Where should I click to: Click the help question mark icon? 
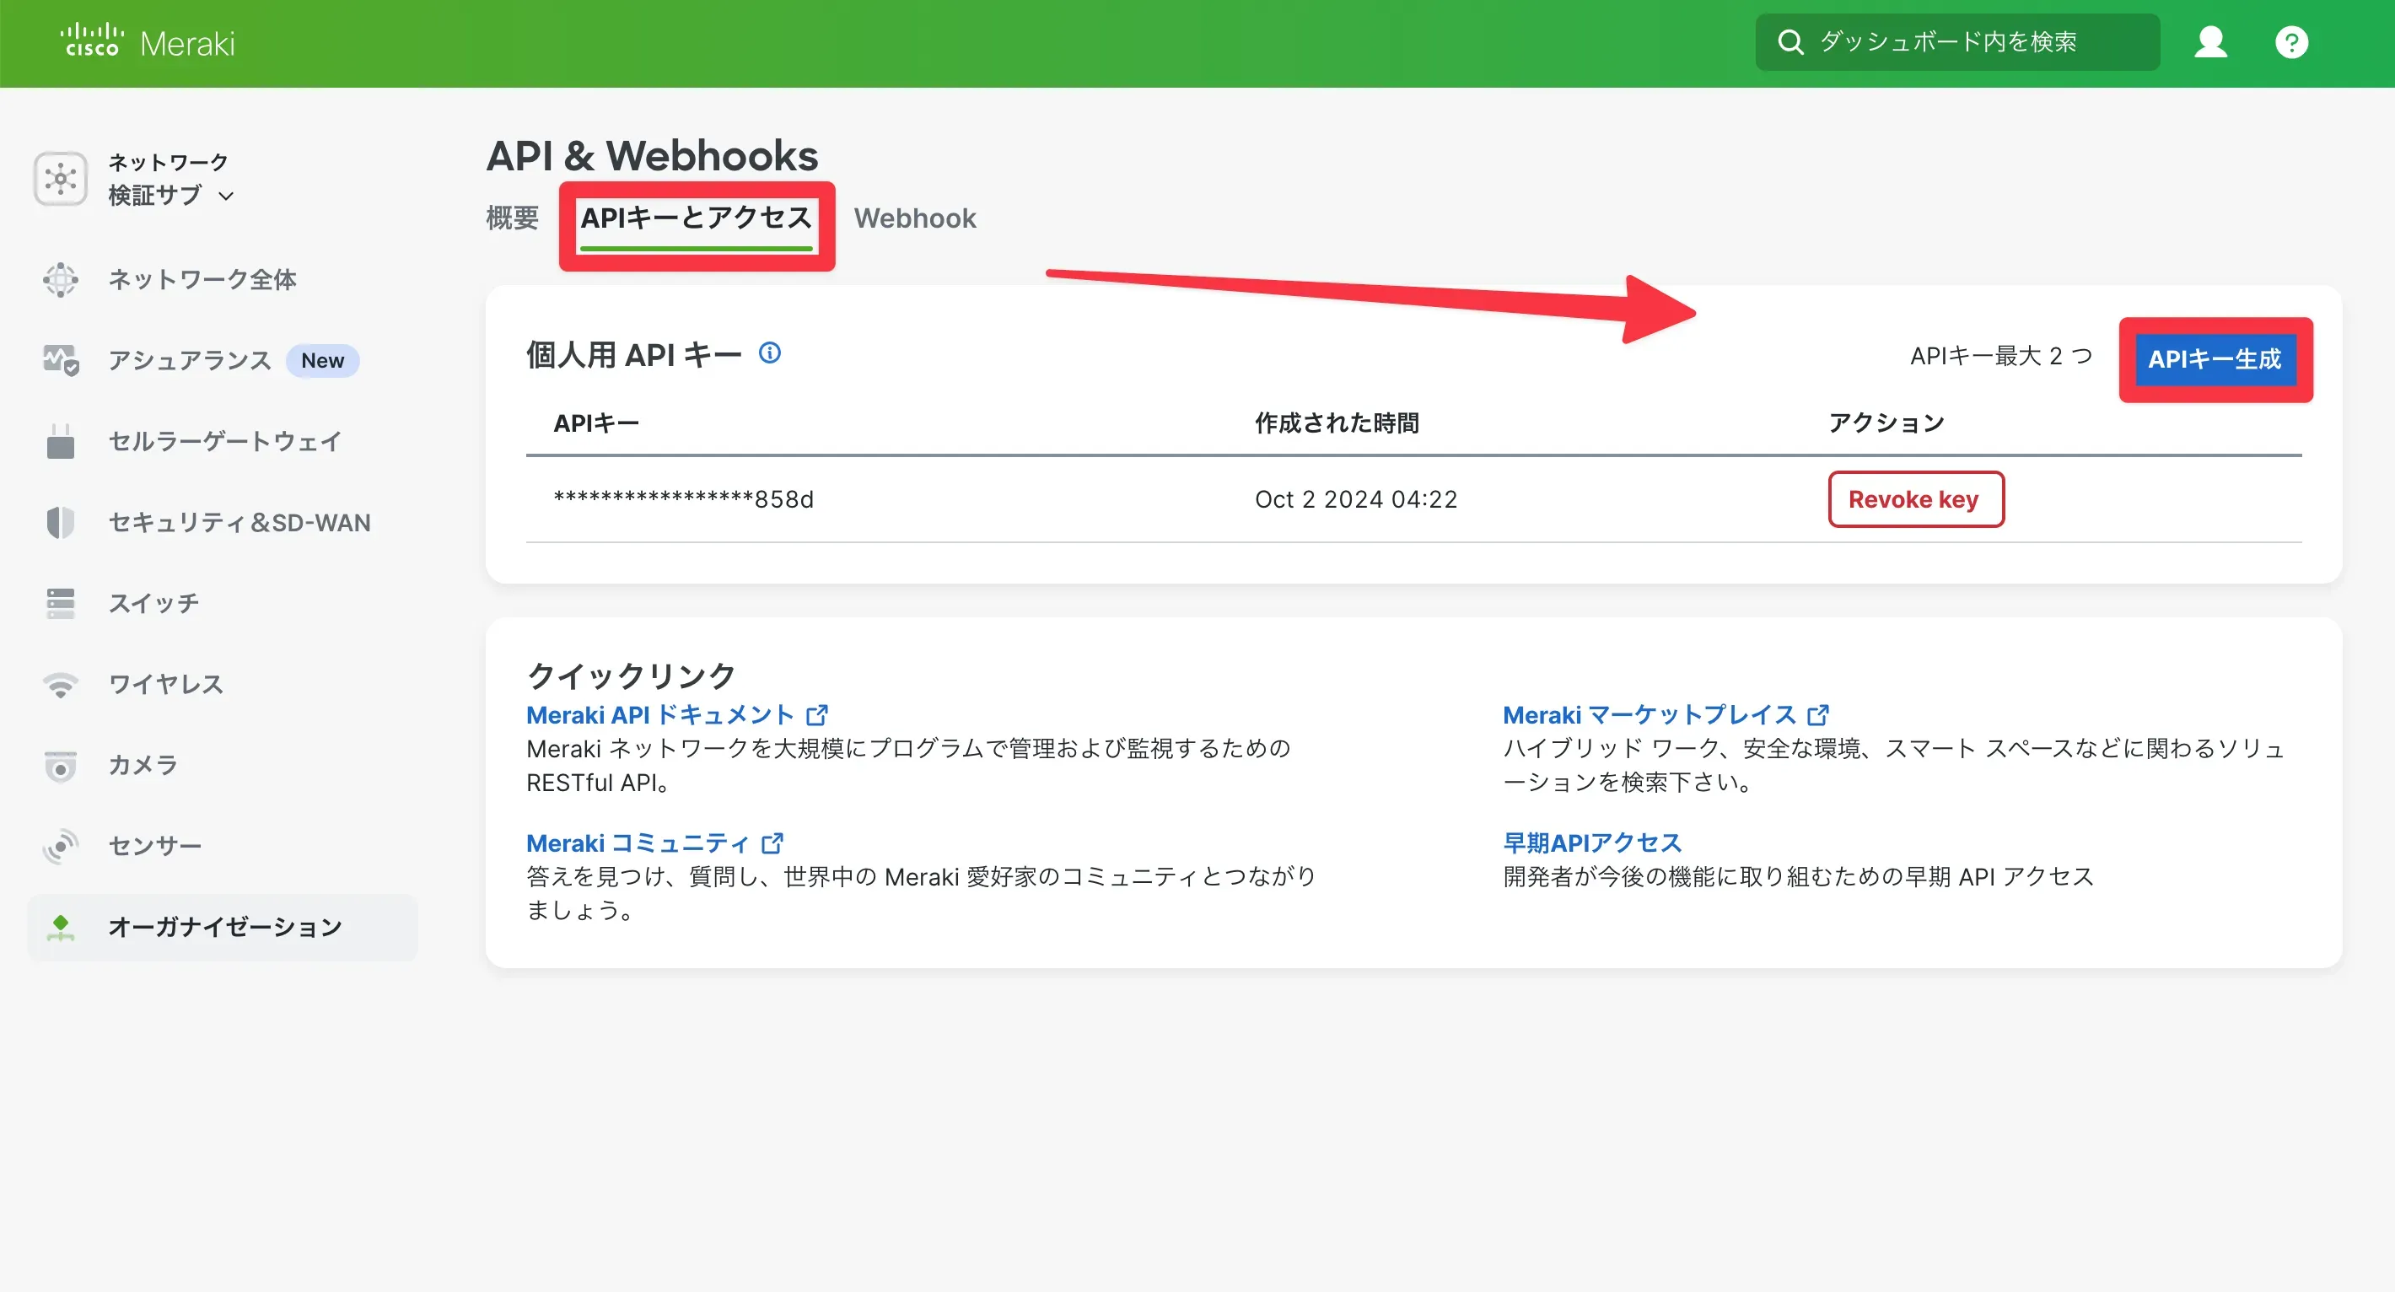(x=2291, y=42)
